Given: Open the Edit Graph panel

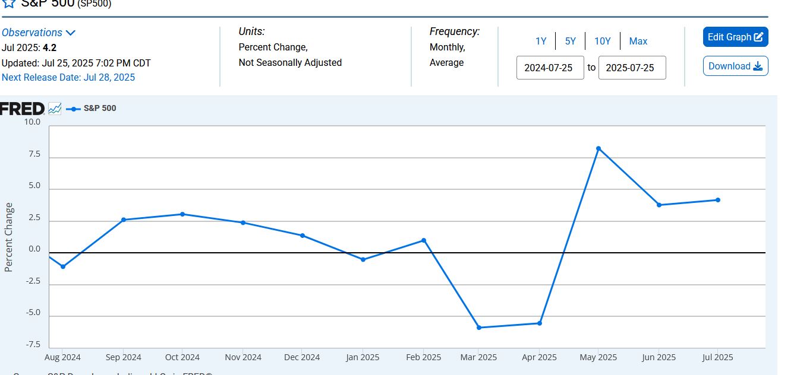Looking at the screenshot, I should pos(735,37).
